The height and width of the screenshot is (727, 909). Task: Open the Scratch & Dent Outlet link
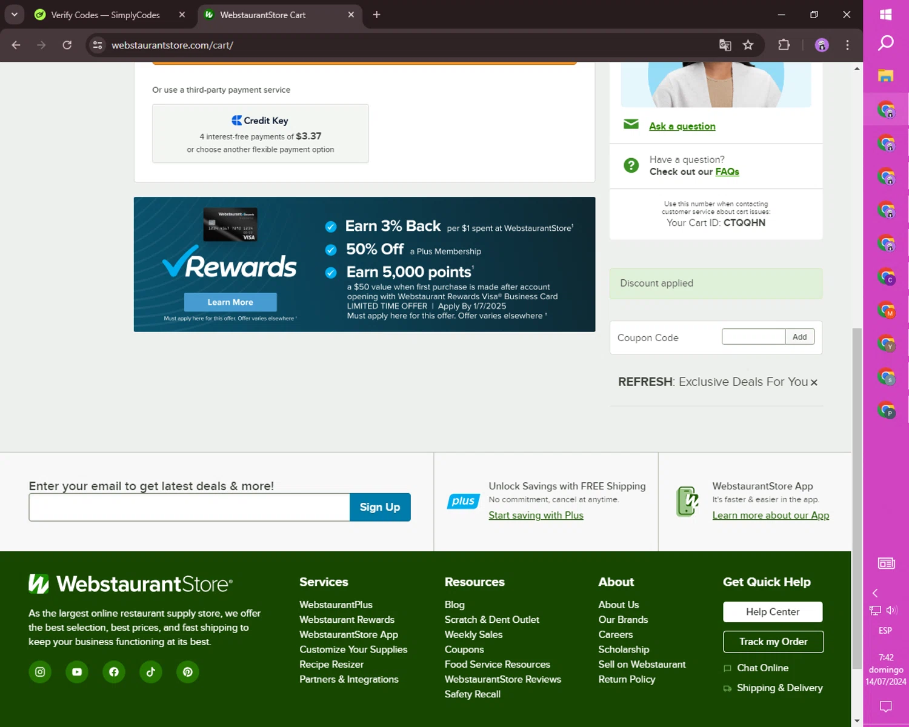491,619
